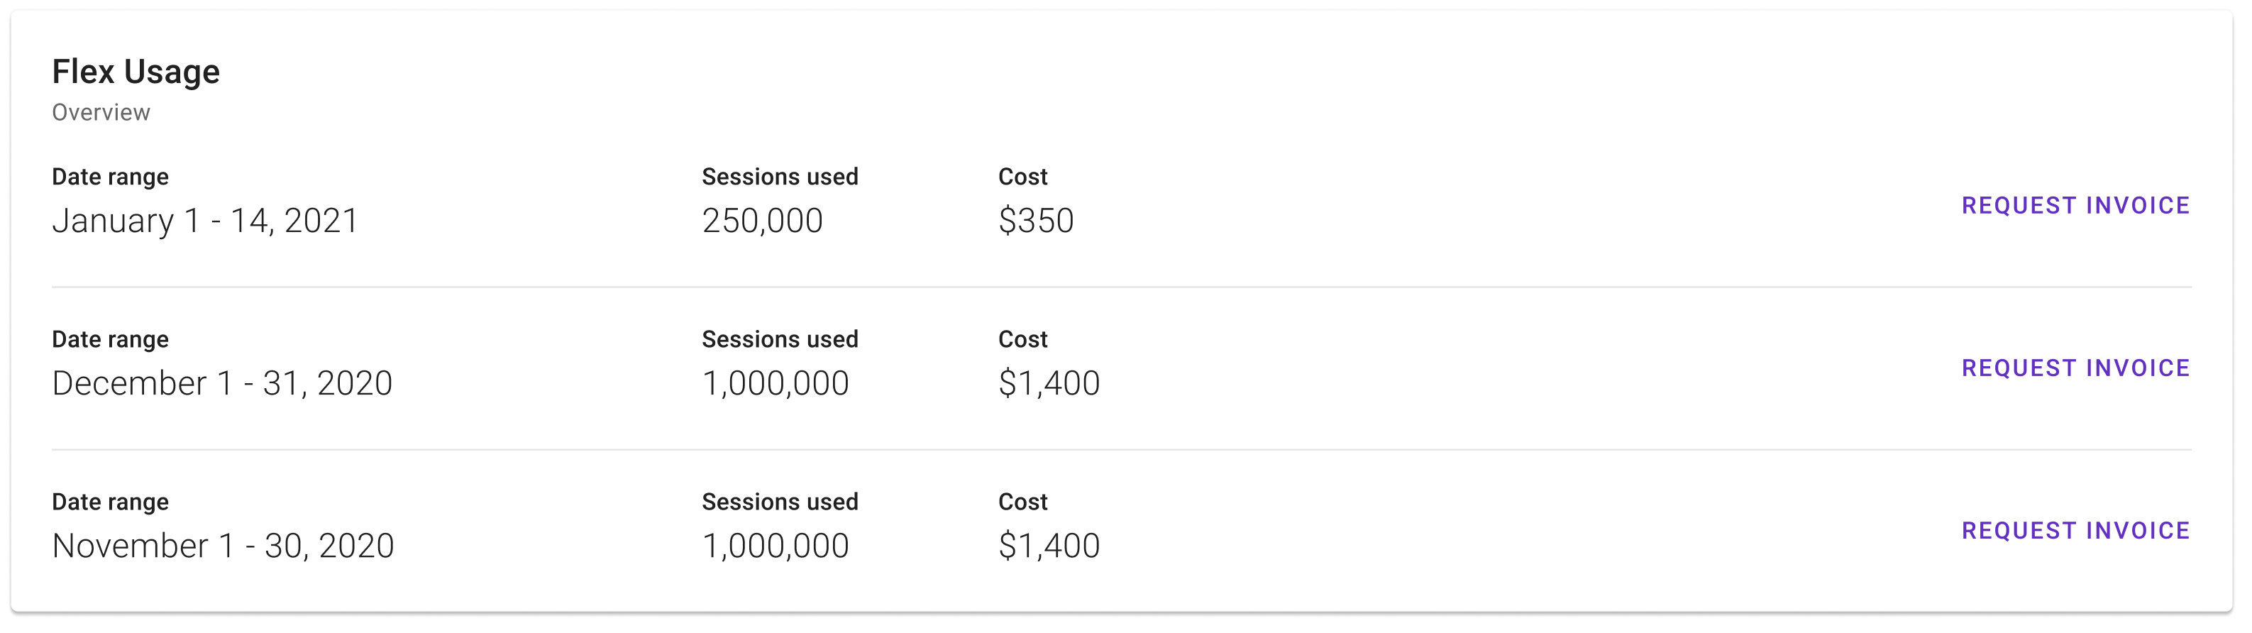Click the Sessions used label in January row

click(x=780, y=177)
